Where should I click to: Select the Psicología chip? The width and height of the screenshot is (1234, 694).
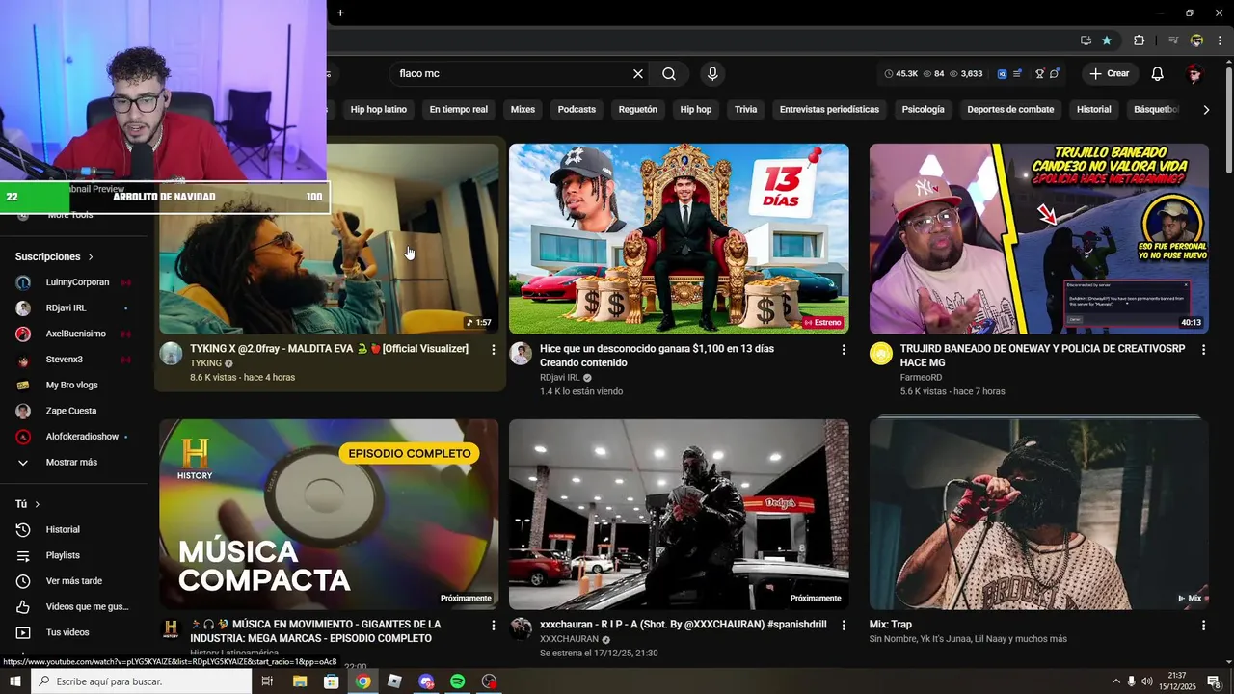point(924,110)
